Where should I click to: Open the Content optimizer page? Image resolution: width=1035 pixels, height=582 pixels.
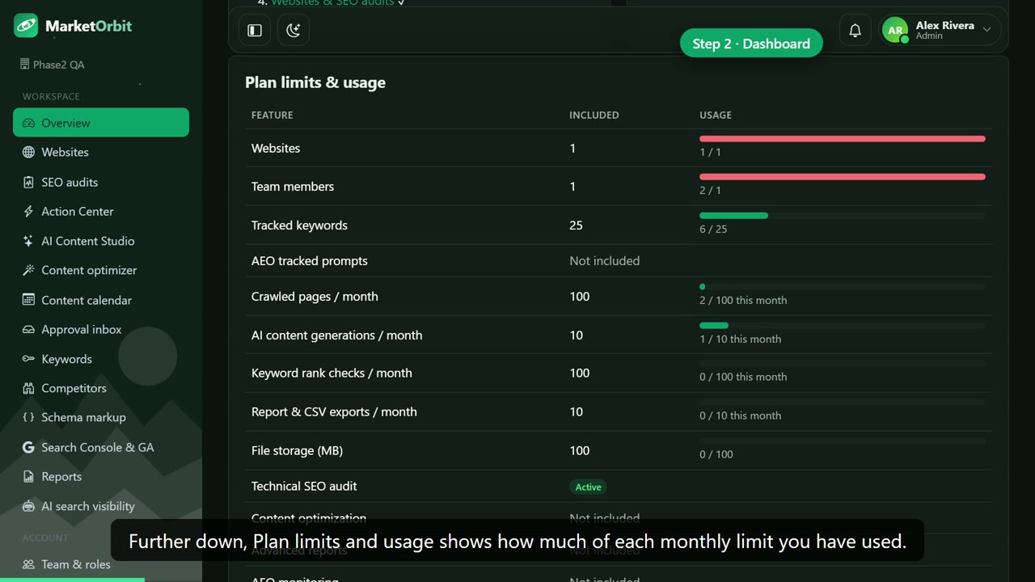[101, 270]
